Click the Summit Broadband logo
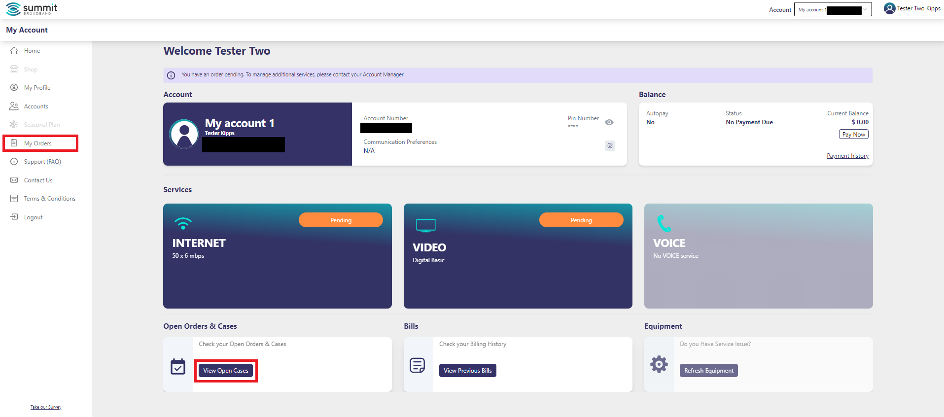Viewport: 944px width, 417px height. pyautogui.click(x=32, y=9)
